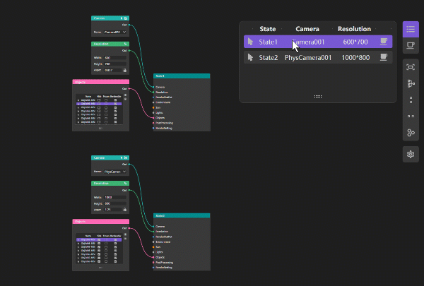The height and width of the screenshot is (286, 424).
Task: Click the Resolution column header
Action: click(353, 29)
